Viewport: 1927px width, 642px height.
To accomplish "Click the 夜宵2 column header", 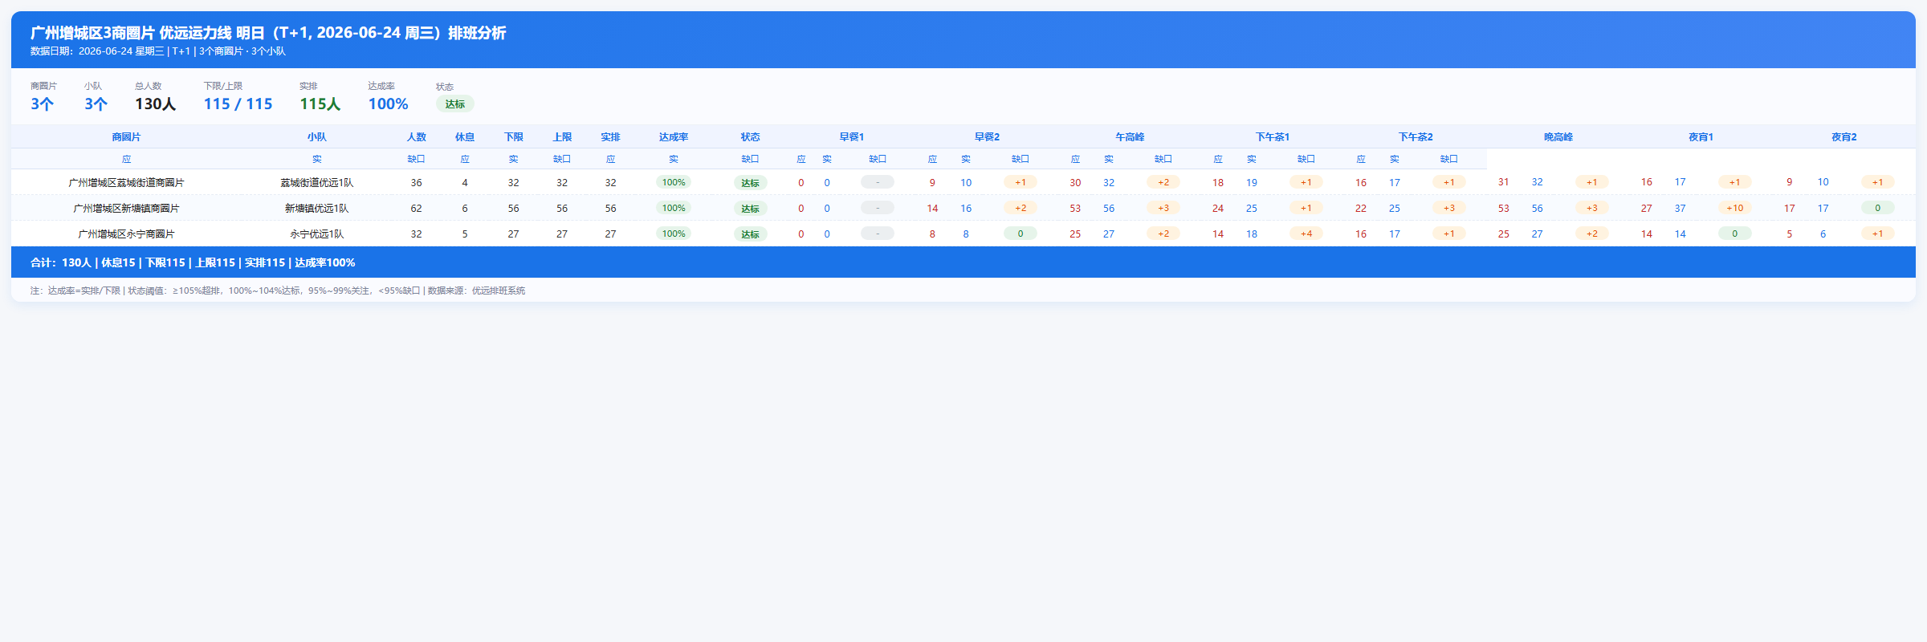I will pos(1844,137).
